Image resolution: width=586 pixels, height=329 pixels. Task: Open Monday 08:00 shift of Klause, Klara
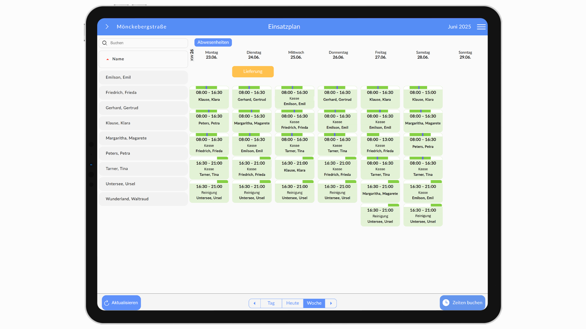tap(209, 97)
